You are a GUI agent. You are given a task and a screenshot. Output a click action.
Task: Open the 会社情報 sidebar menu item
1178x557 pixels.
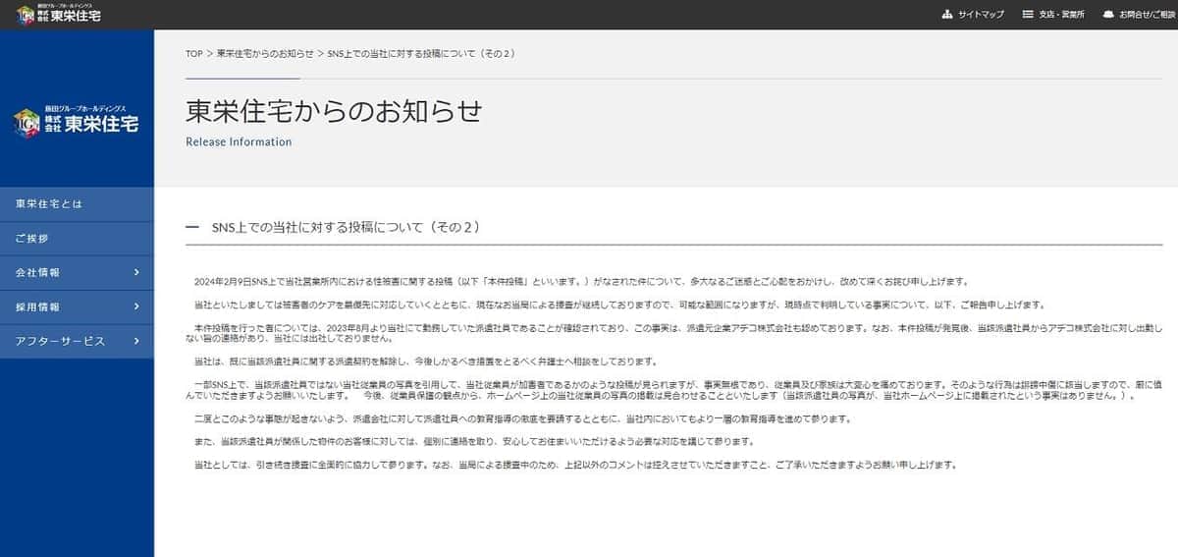click(37, 273)
